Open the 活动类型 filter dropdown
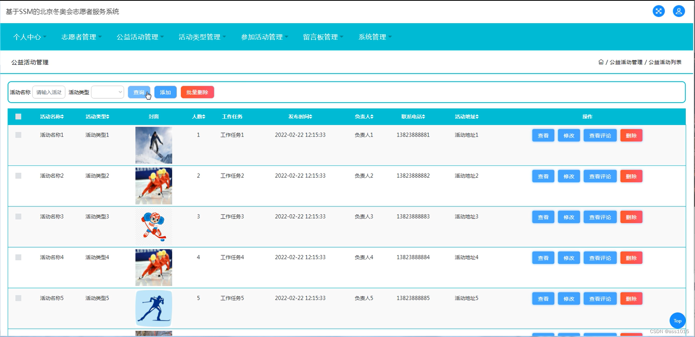The image size is (695, 337). point(108,92)
